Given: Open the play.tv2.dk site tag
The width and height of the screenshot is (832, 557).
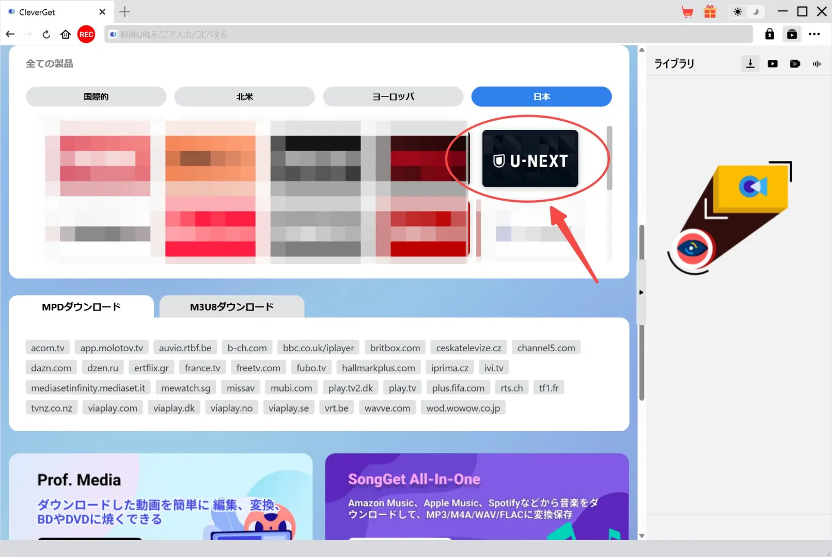Looking at the screenshot, I should click(x=350, y=388).
